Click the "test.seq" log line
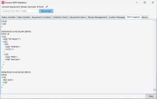The image size is (157, 99). click(x=13, y=59)
